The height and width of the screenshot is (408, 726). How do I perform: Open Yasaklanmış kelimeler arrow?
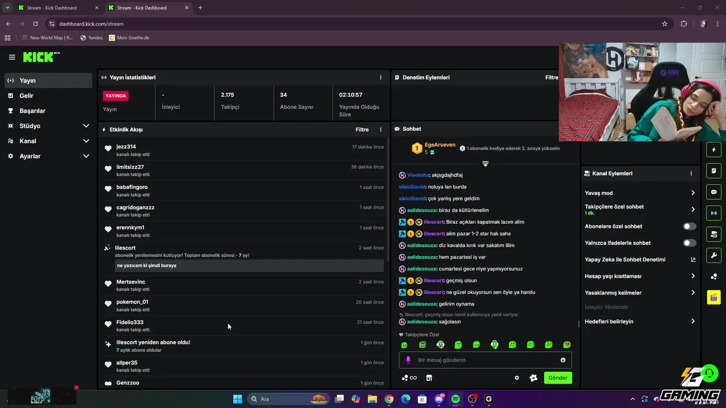click(x=693, y=293)
